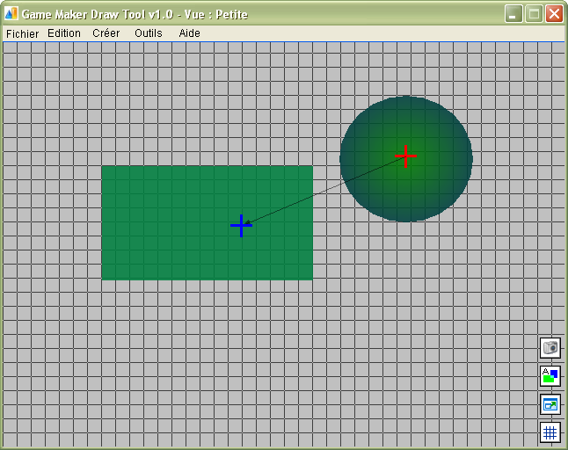568x450 pixels.
Task: Minimize the Draw Tool window
Action: coord(513,13)
